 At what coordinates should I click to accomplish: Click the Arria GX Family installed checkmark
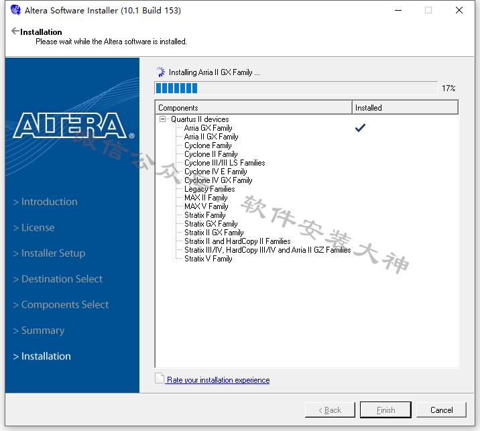click(x=360, y=127)
